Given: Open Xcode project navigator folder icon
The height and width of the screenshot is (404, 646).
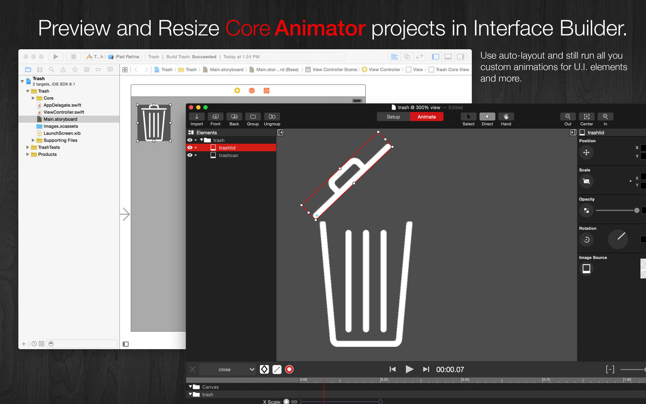Looking at the screenshot, I should pyautogui.click(x=28, y=69).
